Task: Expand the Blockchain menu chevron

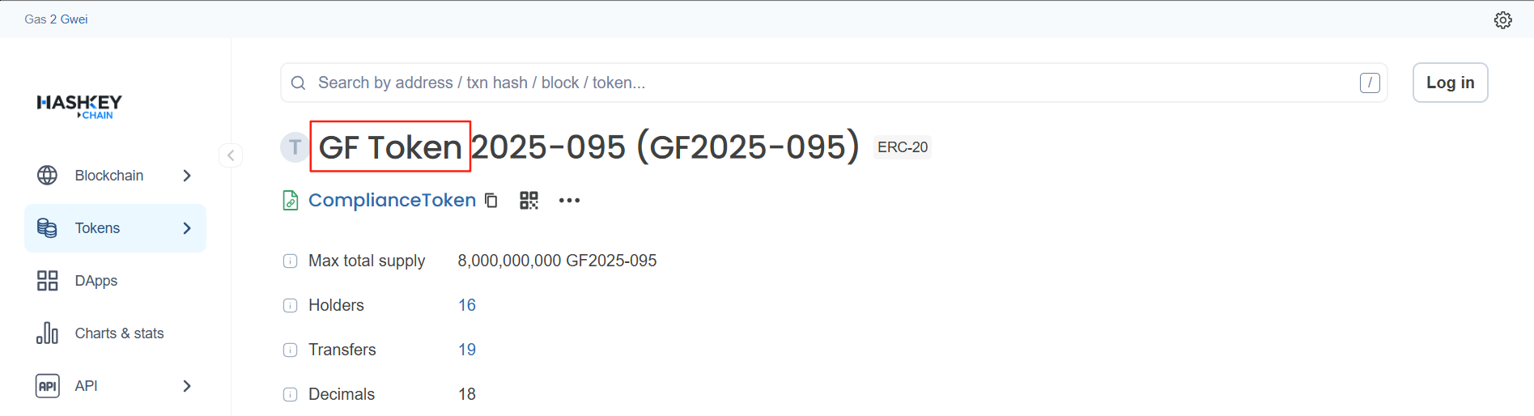Action: [x=187, y=176]
